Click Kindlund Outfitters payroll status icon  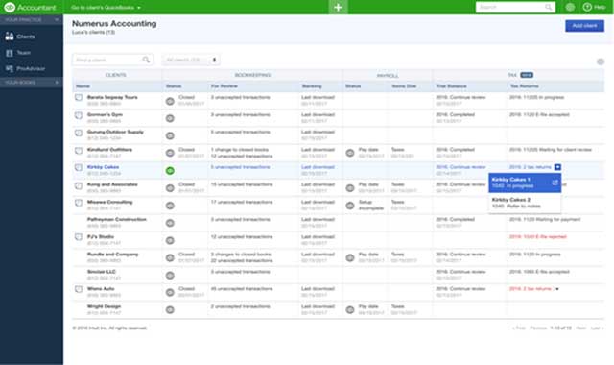point(350,154)
